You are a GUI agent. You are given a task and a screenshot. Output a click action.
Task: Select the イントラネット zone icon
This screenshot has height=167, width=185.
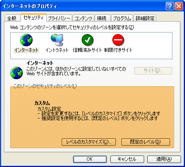click(x=57, y=40)
